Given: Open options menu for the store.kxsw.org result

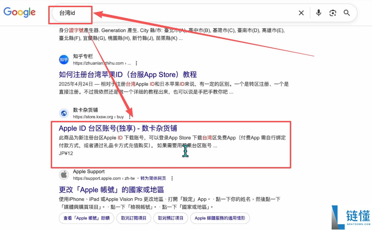Looking at the screenshot, I should [x=129, y=117].
